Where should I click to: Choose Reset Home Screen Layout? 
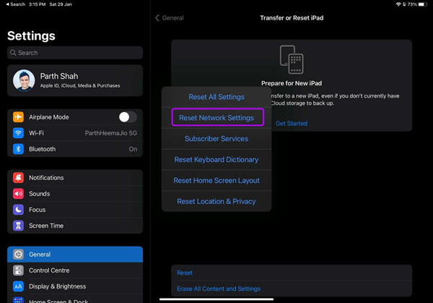coord(216,181)
